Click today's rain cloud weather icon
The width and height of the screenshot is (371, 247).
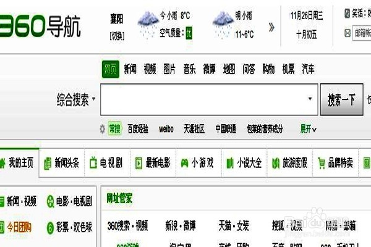tap(148, 25)
